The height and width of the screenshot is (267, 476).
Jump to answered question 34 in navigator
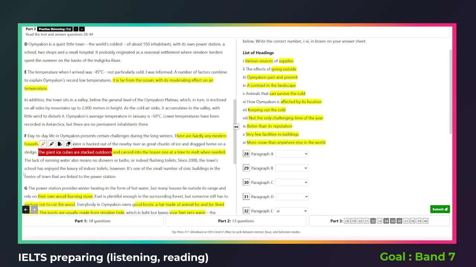click(386, 221)
